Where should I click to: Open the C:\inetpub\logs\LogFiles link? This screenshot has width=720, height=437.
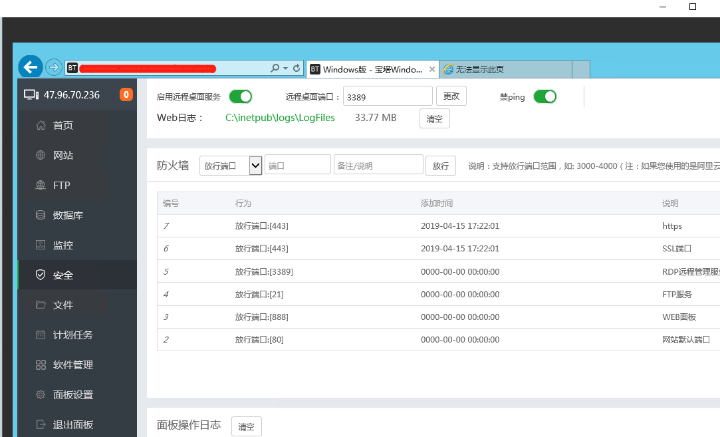280,118
